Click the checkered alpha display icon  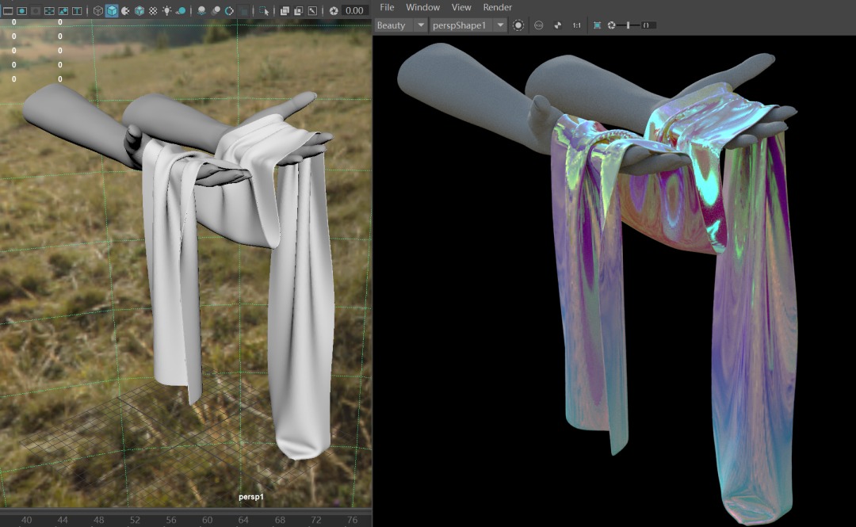pos(557,25)
